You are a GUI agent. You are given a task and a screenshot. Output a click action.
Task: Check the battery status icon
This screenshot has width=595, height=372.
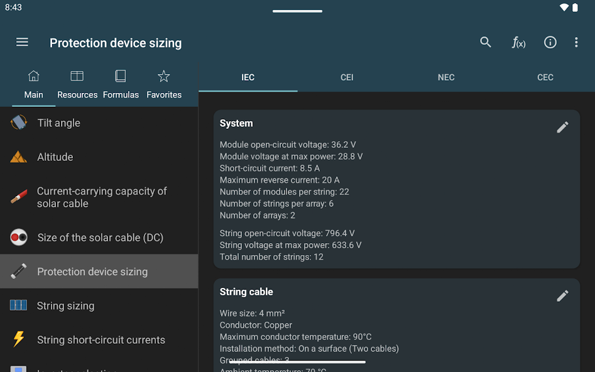(575, 8)
